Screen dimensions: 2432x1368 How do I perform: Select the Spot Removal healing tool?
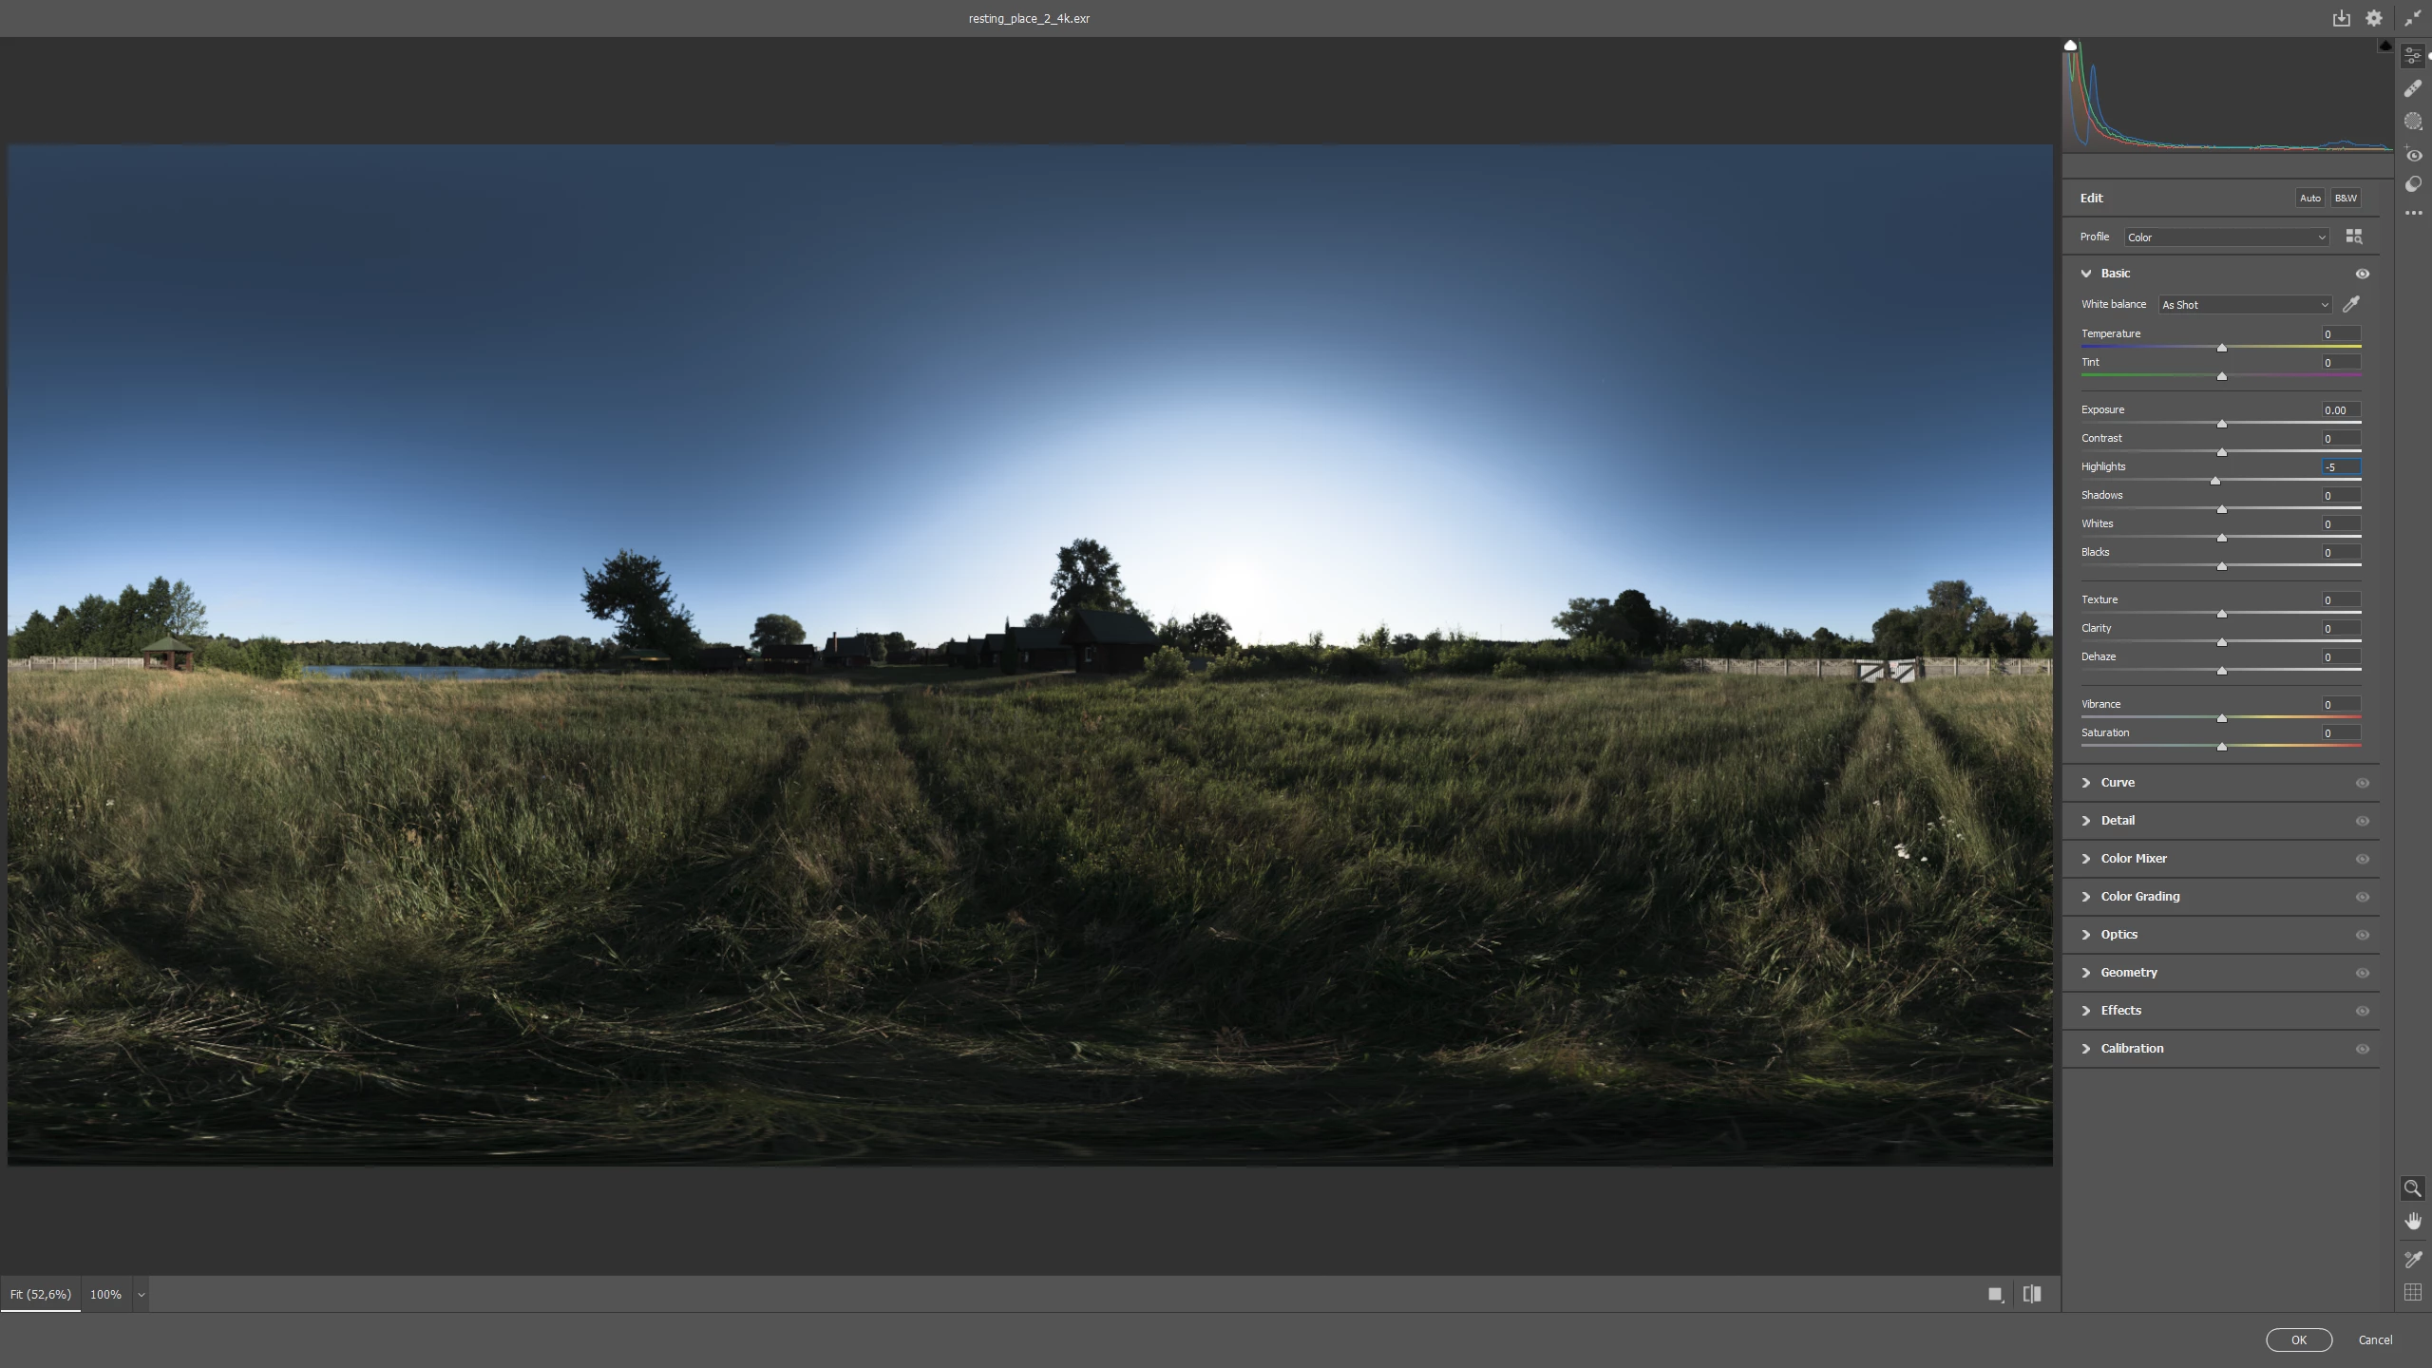[2413, 88]
